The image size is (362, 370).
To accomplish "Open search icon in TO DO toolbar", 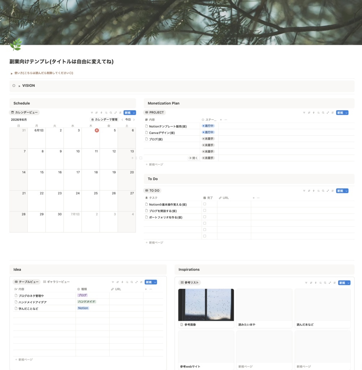I will 323,191.
